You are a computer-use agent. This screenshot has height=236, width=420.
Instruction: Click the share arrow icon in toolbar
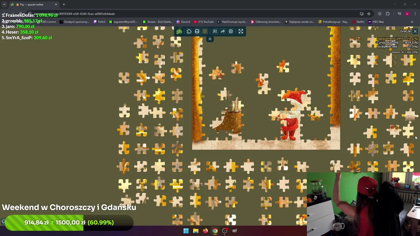click(x=223, y=31)
